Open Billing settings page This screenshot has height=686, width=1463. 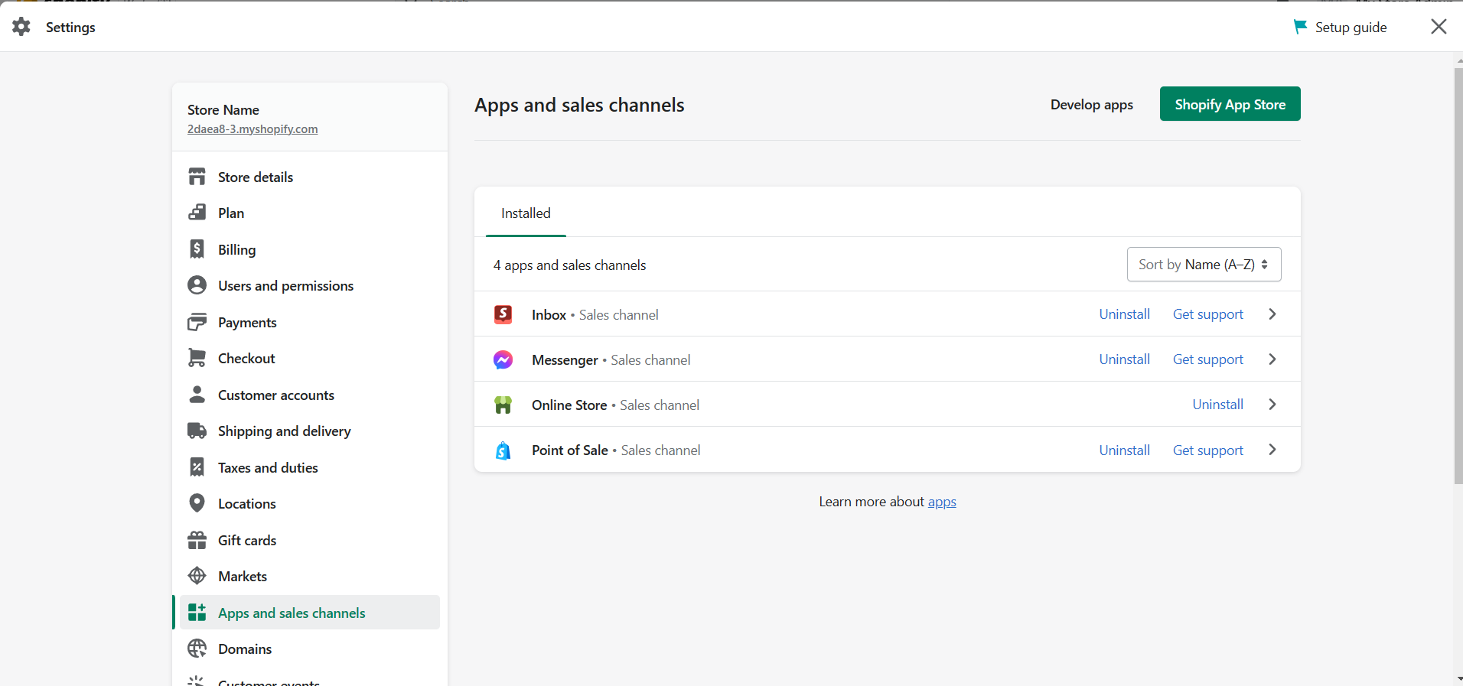coord(310,249)
